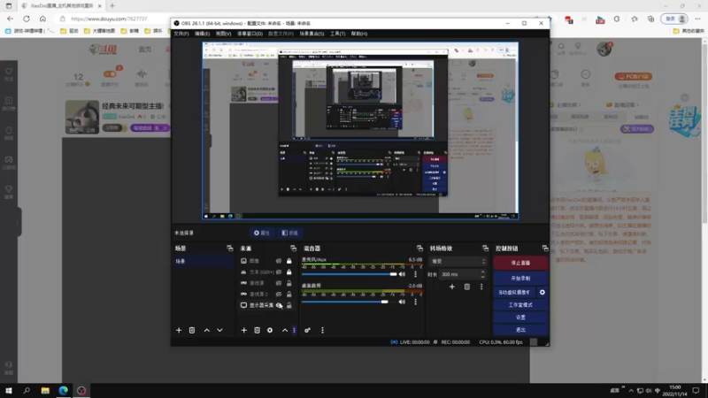Image resolution: width=708 pixels, height=398 pixels.
Task: Toggle the lock on the 显示器采集 source
Action: coord(289,305)
